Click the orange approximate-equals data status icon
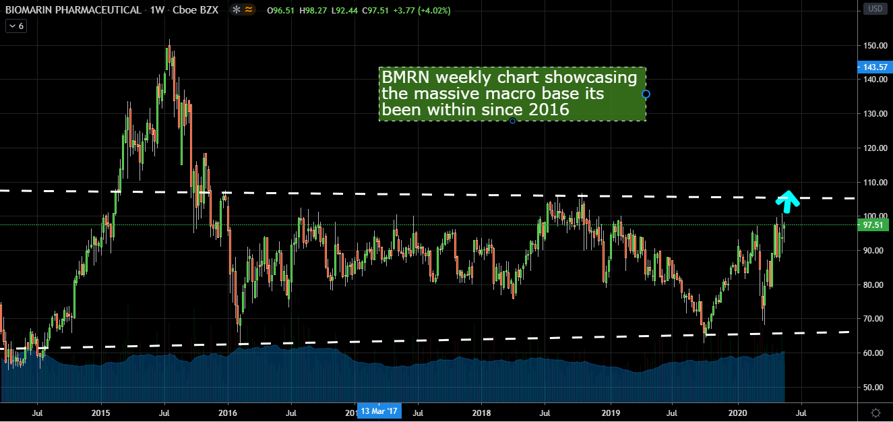Viewport: 893px width, 422px height. point(249,10)
